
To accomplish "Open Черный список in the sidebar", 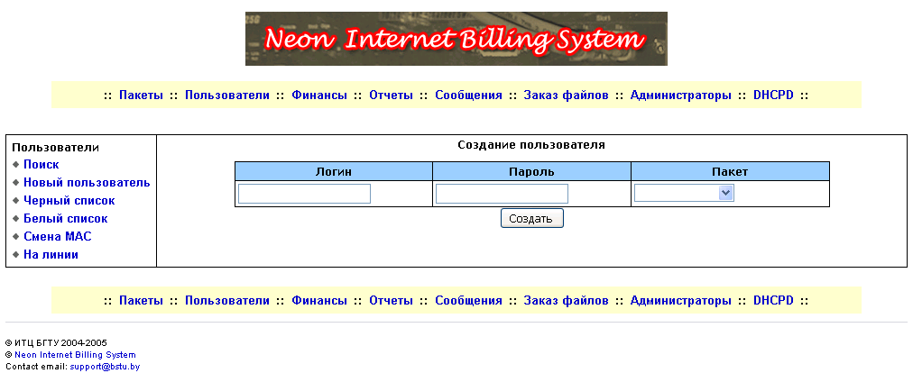I will click(x=69, y=201).
